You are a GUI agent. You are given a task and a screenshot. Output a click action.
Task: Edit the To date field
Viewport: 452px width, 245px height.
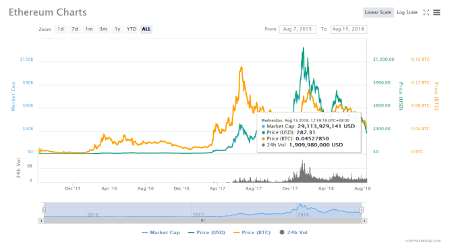pyautogui.click(x=348, y=29)
